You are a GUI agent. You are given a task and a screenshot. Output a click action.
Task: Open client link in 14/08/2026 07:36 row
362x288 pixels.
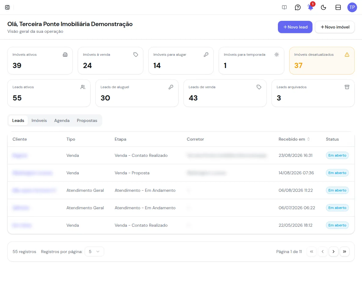pyautogui.click(x=32, y=173)
